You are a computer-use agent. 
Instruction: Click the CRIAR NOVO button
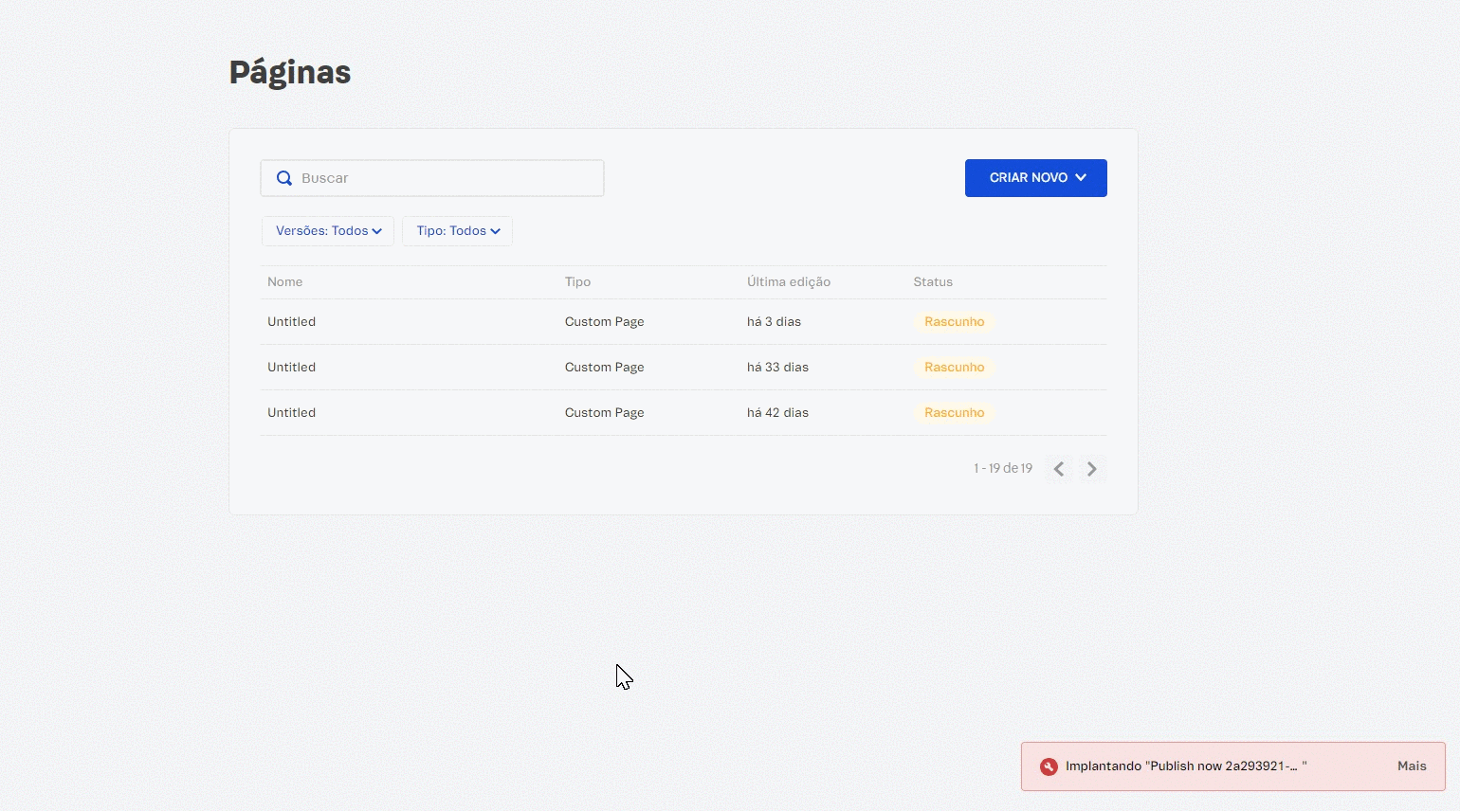tap(1028, 177)
